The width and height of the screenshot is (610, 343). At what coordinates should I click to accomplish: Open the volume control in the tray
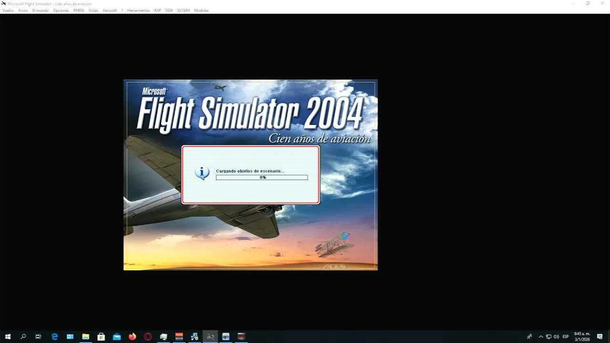click(x=556, y=337)
